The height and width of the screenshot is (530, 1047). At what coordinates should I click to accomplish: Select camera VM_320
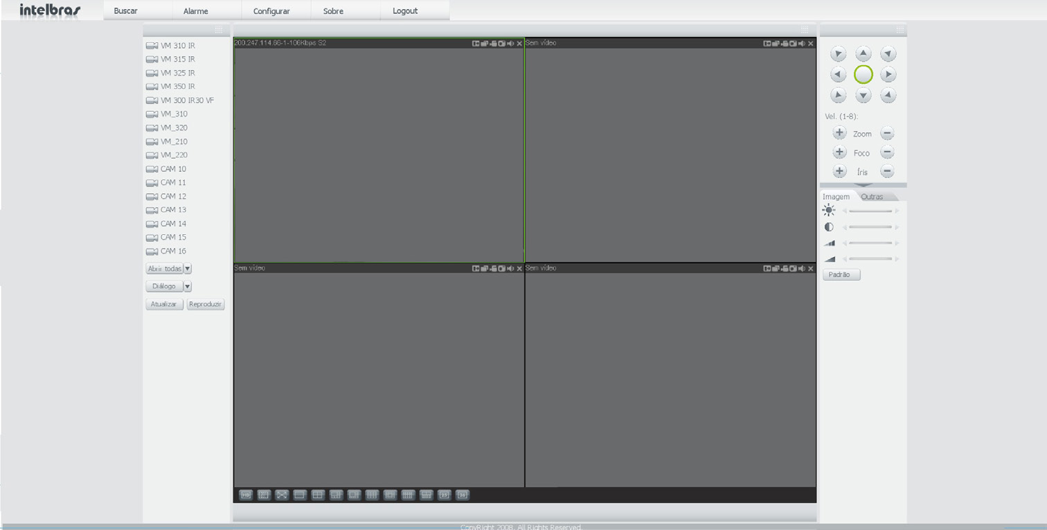tap(167, 127)
